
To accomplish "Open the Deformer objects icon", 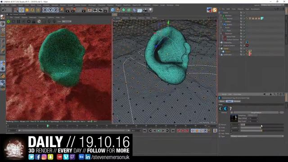I will click(135, 10).
